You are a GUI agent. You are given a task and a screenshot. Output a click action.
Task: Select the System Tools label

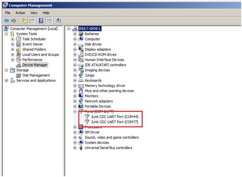point(26,34)
